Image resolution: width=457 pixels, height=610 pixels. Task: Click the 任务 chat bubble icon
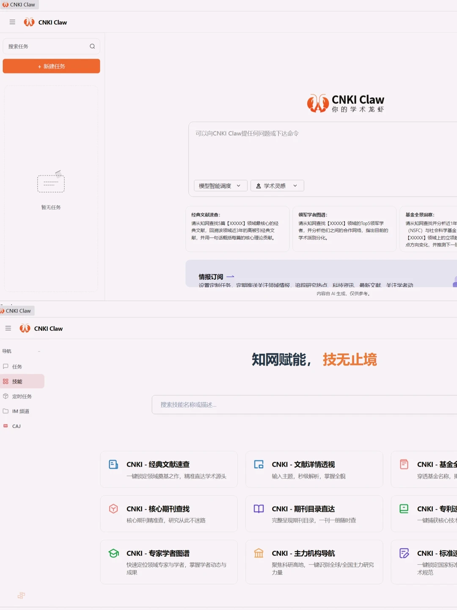point(6,366)
